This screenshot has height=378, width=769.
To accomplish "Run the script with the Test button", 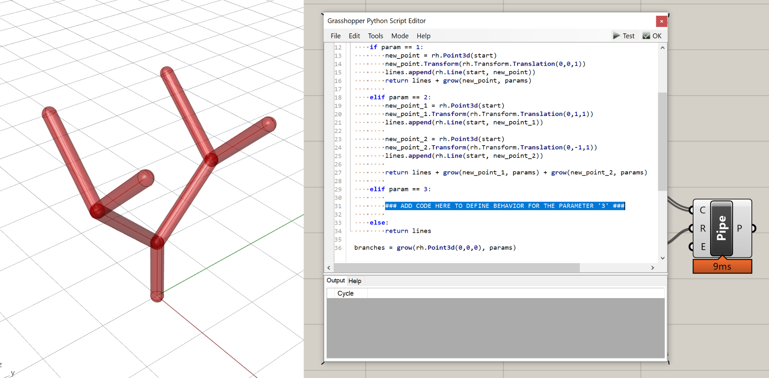I will click(x=624, y=36).
